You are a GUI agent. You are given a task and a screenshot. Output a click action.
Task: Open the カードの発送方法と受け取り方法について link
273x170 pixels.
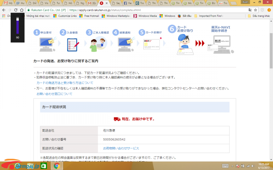coord(65,83)
